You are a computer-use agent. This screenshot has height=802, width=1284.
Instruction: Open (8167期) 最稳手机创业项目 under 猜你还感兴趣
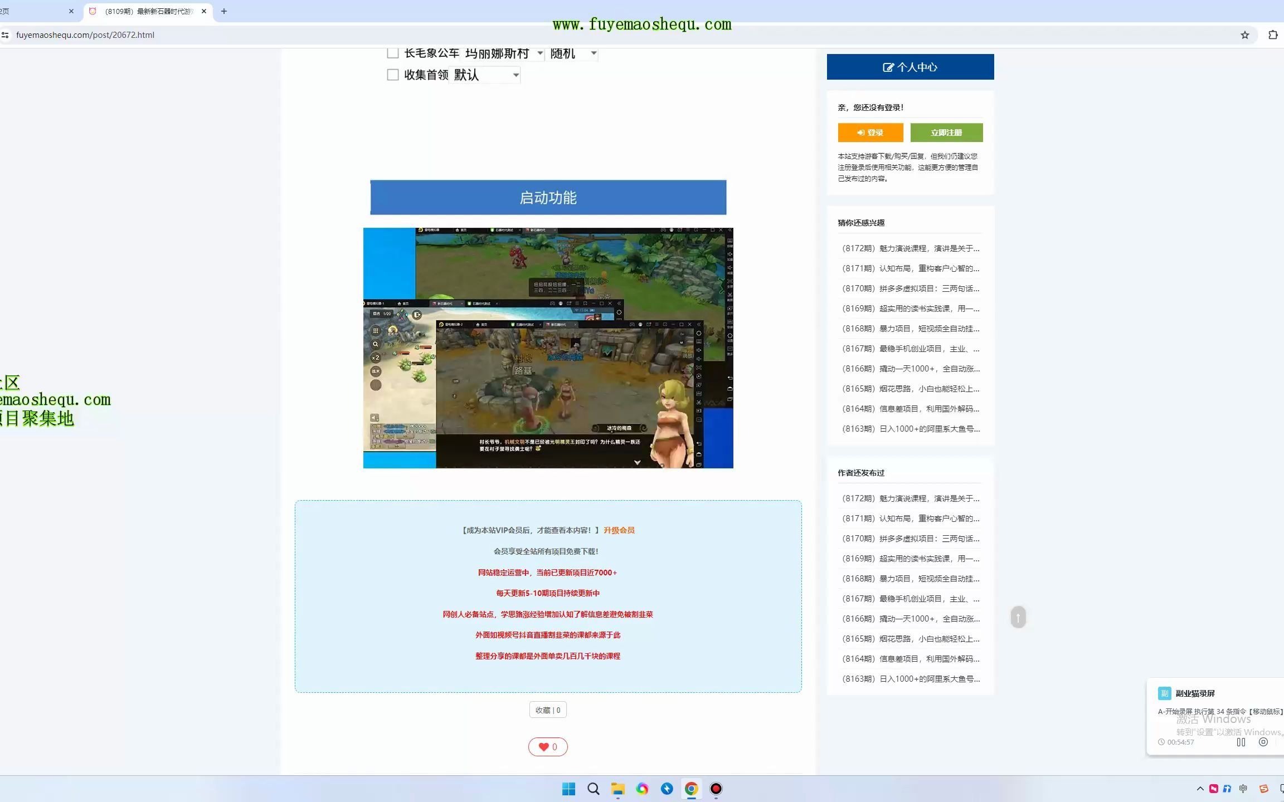[911, 349]
